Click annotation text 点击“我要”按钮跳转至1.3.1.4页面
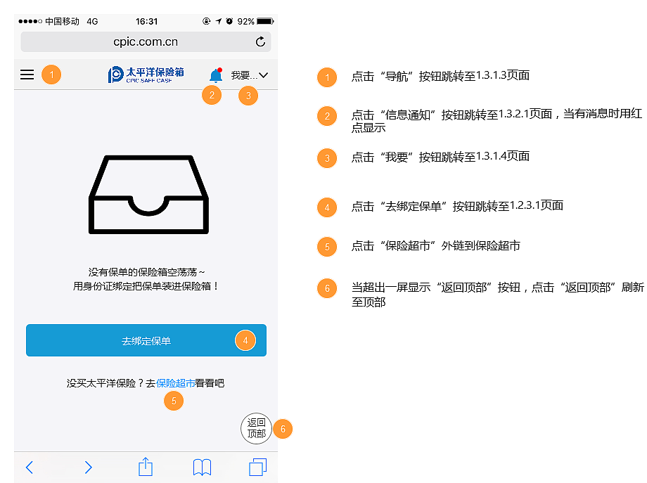 pos(440,157)
